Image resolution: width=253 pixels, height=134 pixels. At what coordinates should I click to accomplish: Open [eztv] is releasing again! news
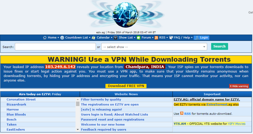coord(101,109)
